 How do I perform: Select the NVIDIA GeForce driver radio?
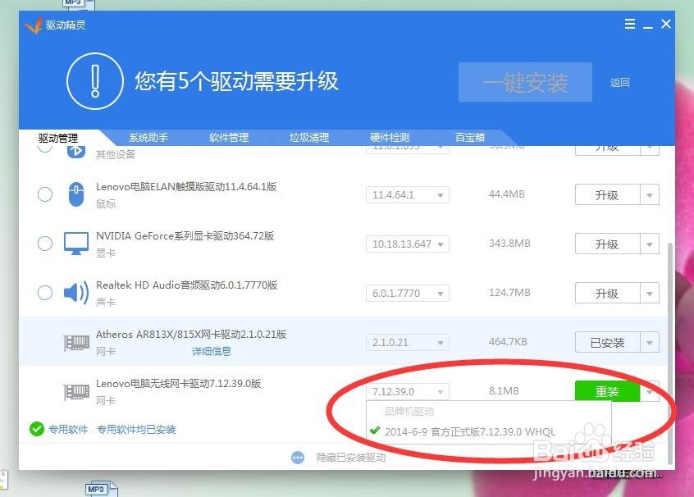(44, 244)
